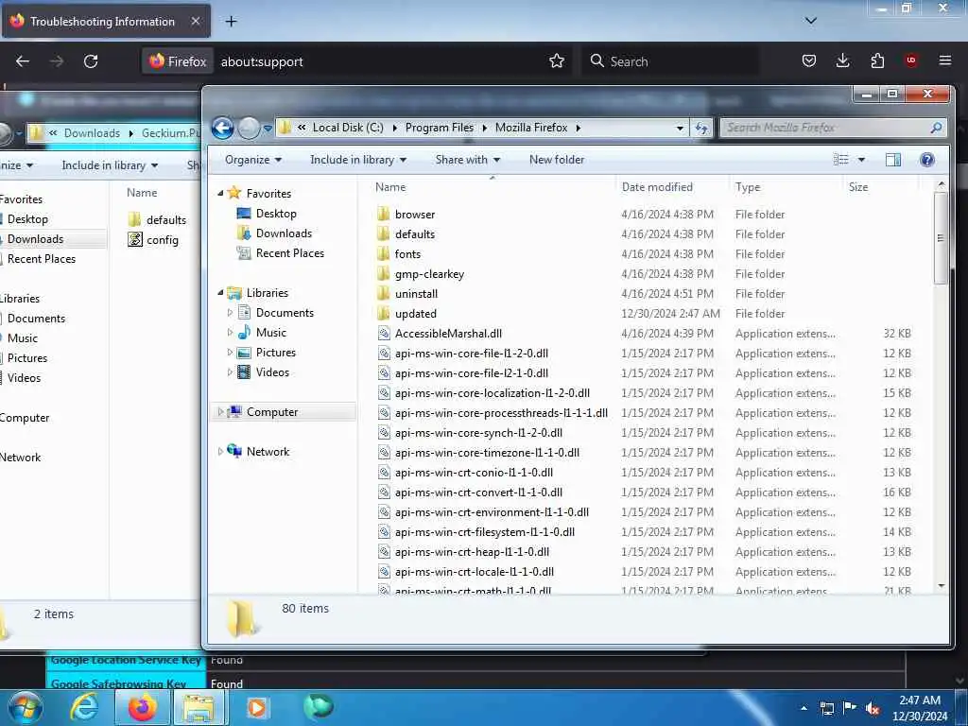Screen dimensions: 968x726
Task: Collapse the Libraries tree group
Action: (x=220, y=293)
